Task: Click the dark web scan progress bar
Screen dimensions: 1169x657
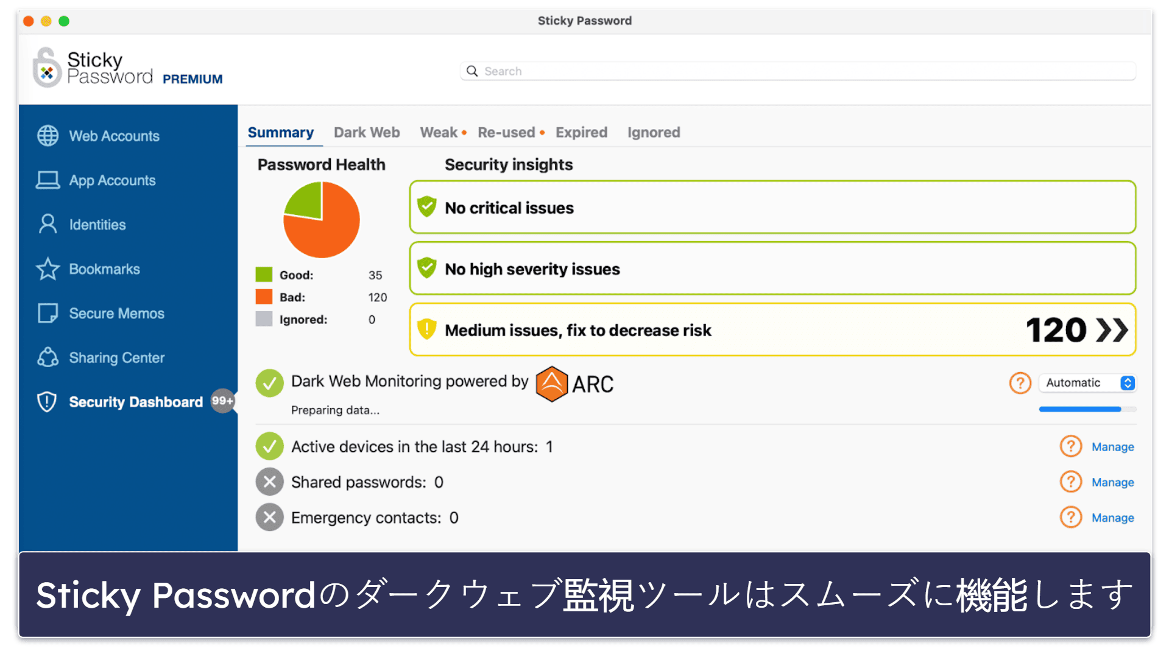Action: click(1087, 409)
